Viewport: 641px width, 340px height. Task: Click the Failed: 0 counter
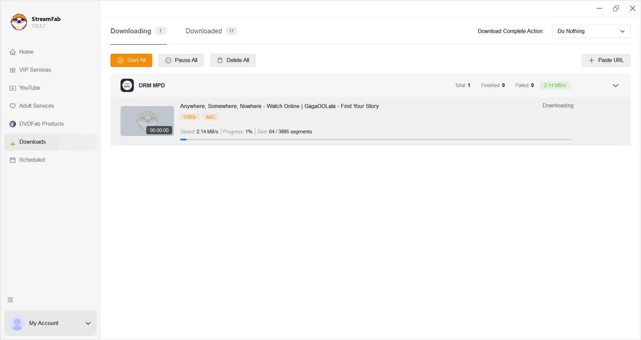pos(524,85)
